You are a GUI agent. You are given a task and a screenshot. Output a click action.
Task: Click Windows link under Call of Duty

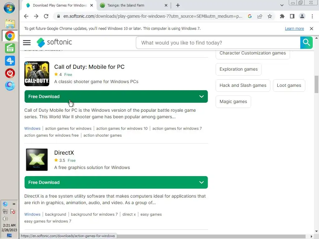click(32, 129)
